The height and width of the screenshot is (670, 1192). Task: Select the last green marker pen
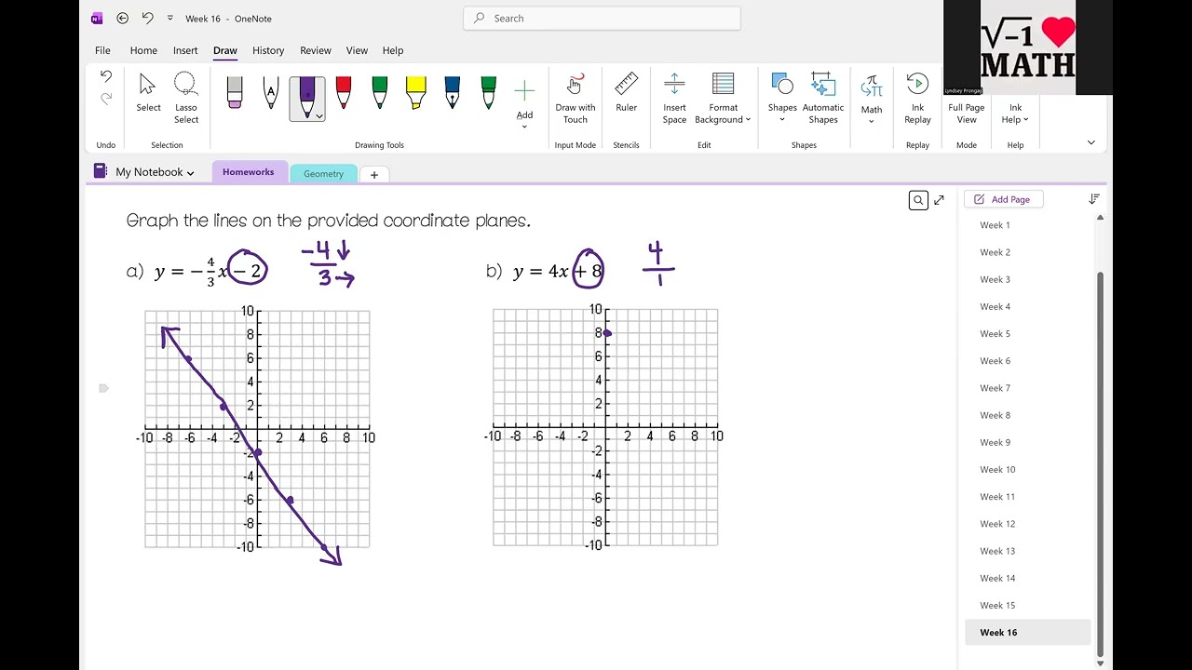click(489, 92)
